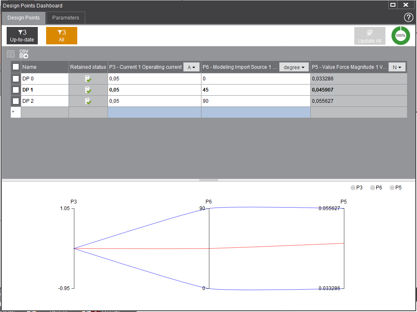The height and width of the screenshot is (312, 417).
Task: Toggle P5 legend marker in chart
Action: 392,188
